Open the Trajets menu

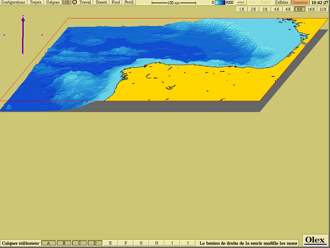pos(36,2)
